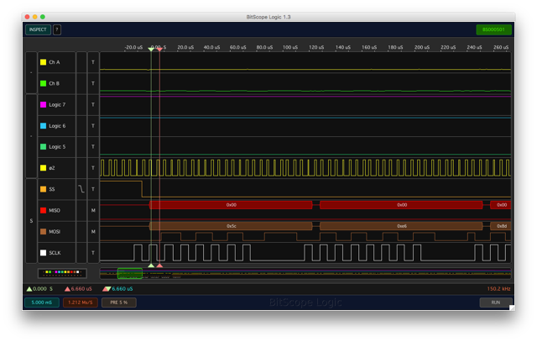Viewport: 537px width, 342px height.
Task: Open the PRE 5 % pre-trigger selector
Action: pos(118,303)
